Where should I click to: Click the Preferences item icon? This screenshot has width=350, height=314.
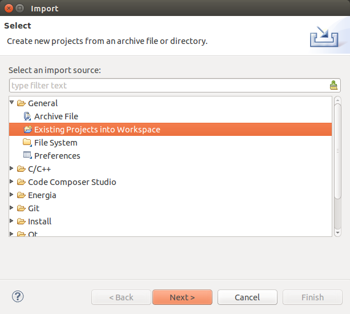click(x=27, y=156)
